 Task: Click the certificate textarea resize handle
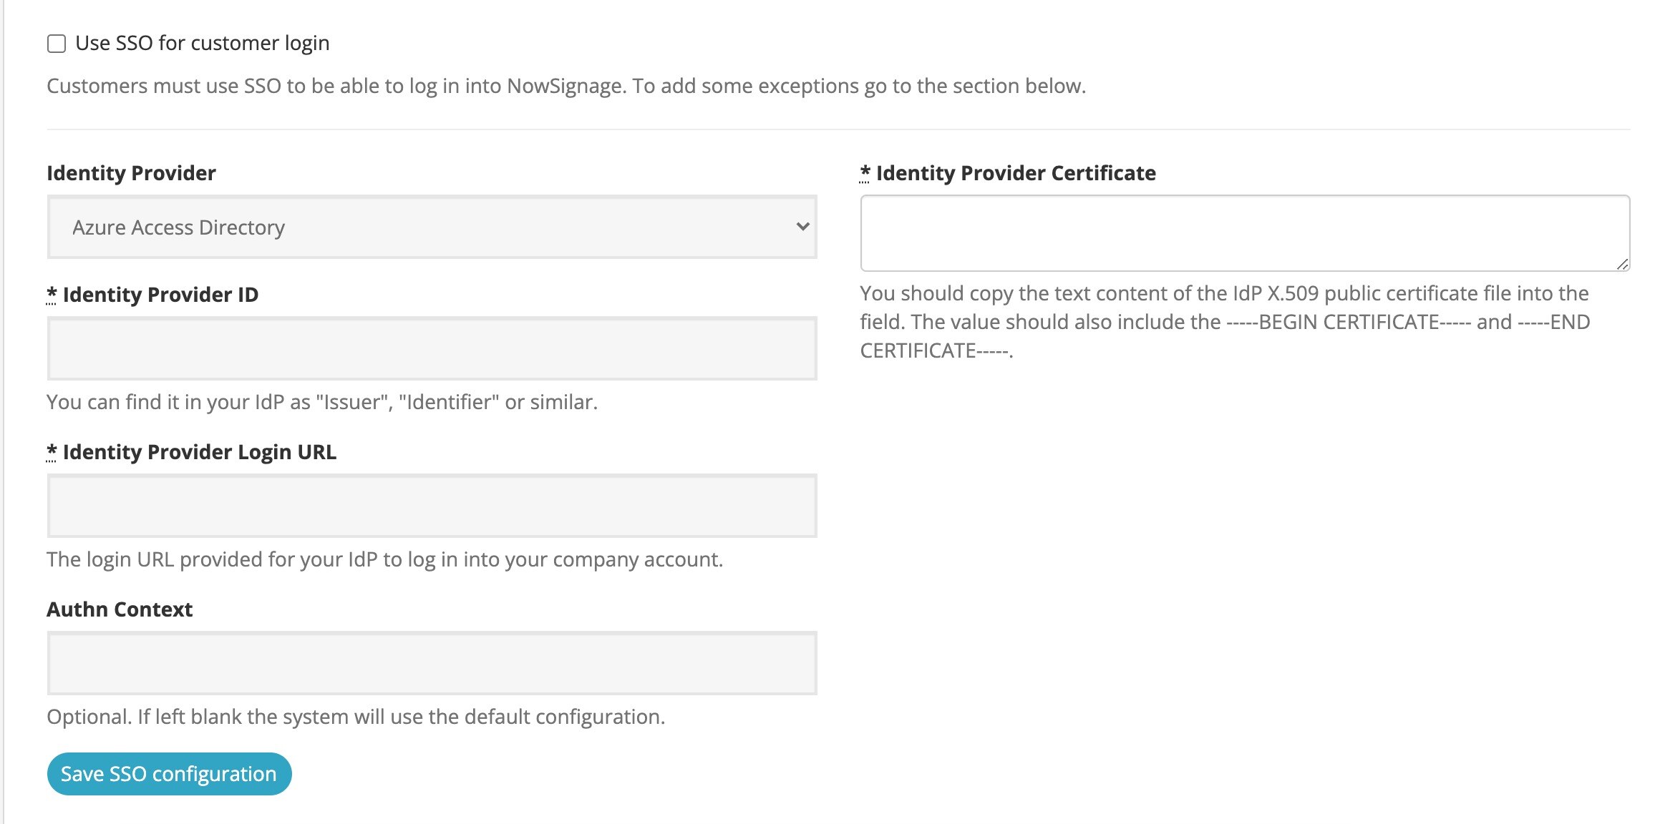coord(1622,264)
